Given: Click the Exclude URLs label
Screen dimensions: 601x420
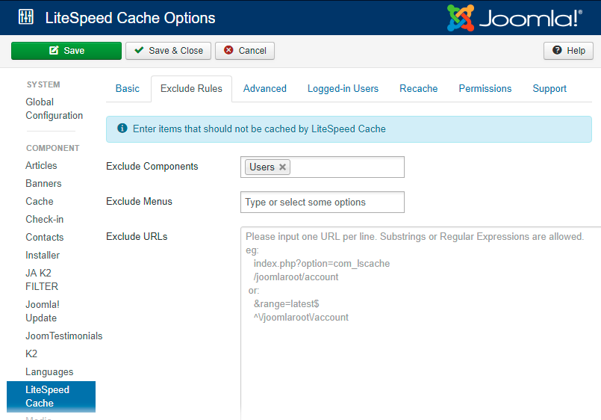Looking at the screenshot, I should (137, 237).
